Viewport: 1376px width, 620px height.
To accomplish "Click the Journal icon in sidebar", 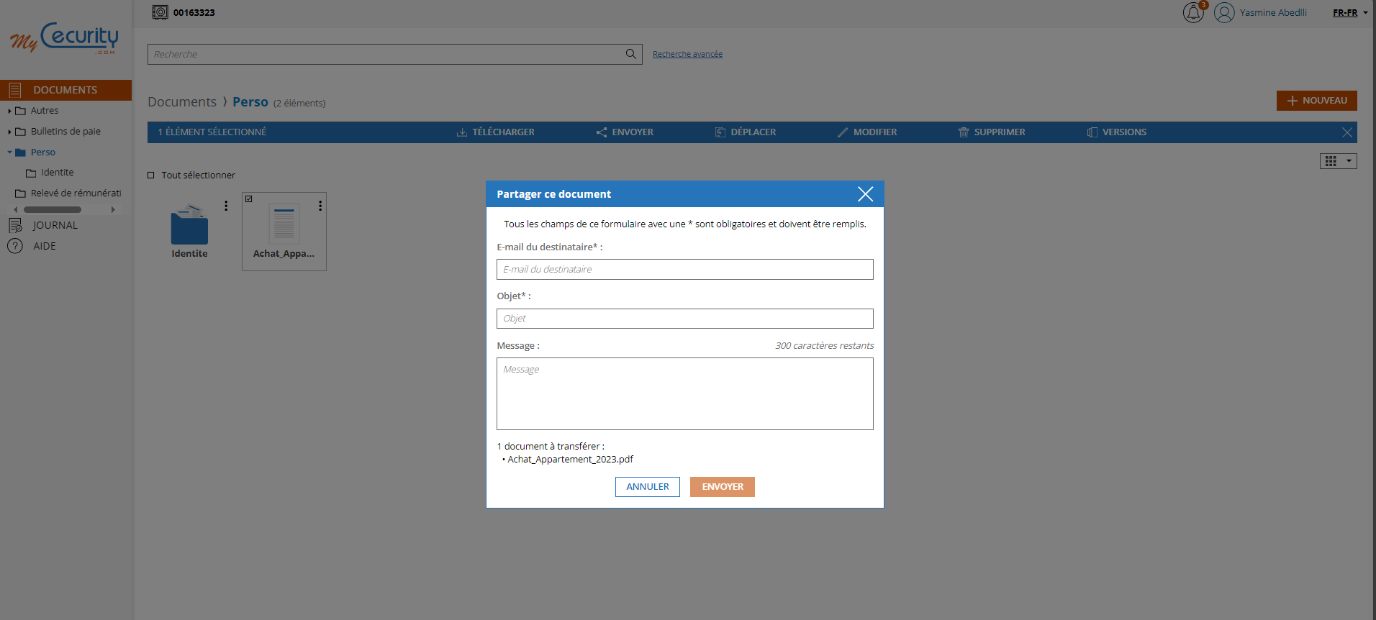I will coord(14,225).
